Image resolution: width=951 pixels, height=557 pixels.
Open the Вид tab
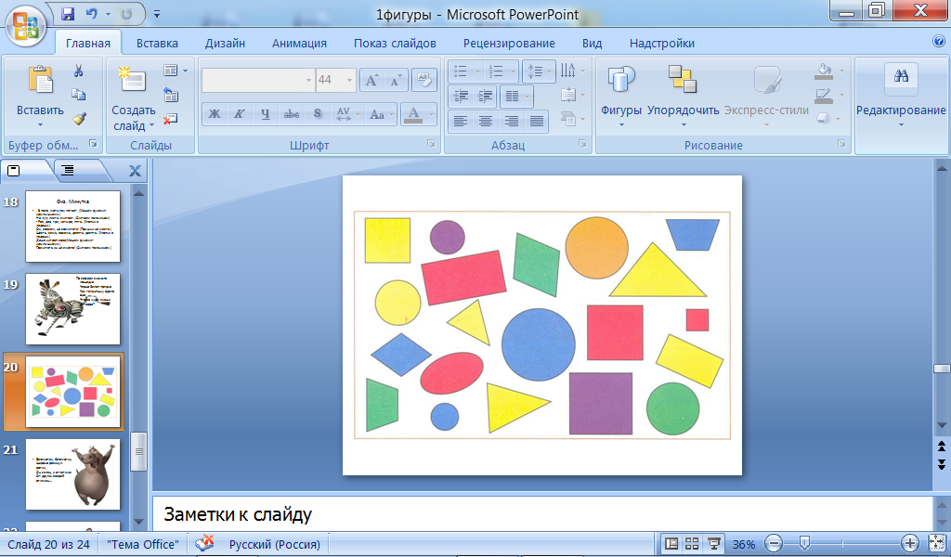coord(592,43)
